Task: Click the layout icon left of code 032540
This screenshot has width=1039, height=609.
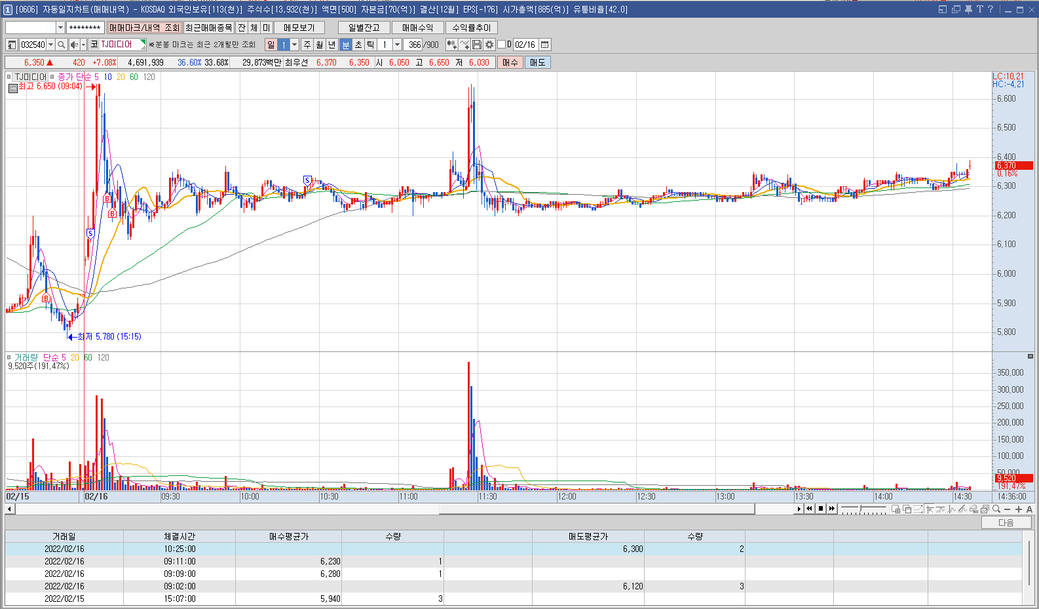Action: (x=12, y=45)
